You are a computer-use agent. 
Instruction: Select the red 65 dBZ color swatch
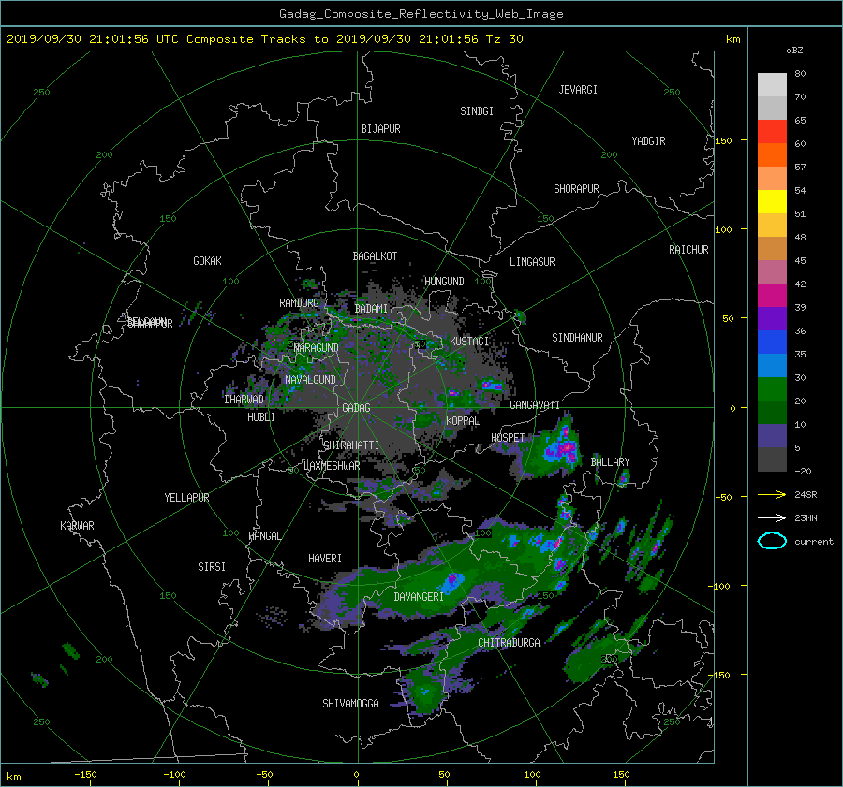[772, 131]
